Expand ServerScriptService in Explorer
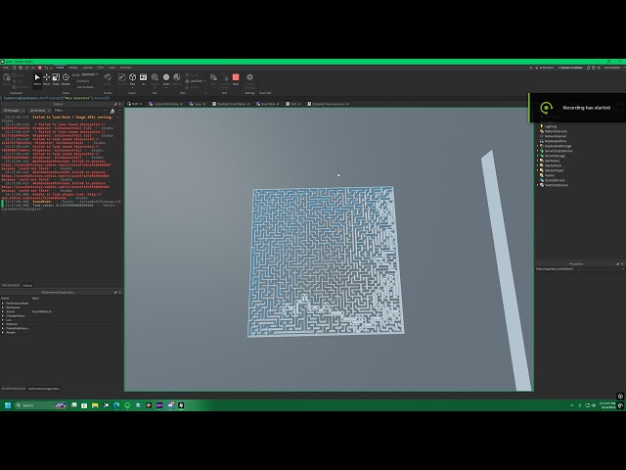 [538, 151]
